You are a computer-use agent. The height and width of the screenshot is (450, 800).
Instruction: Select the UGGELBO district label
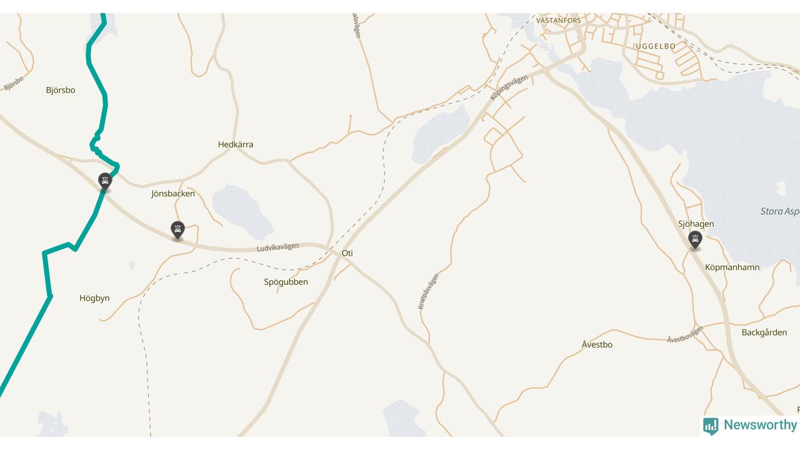pyautogui.click(x=656, y=46)
